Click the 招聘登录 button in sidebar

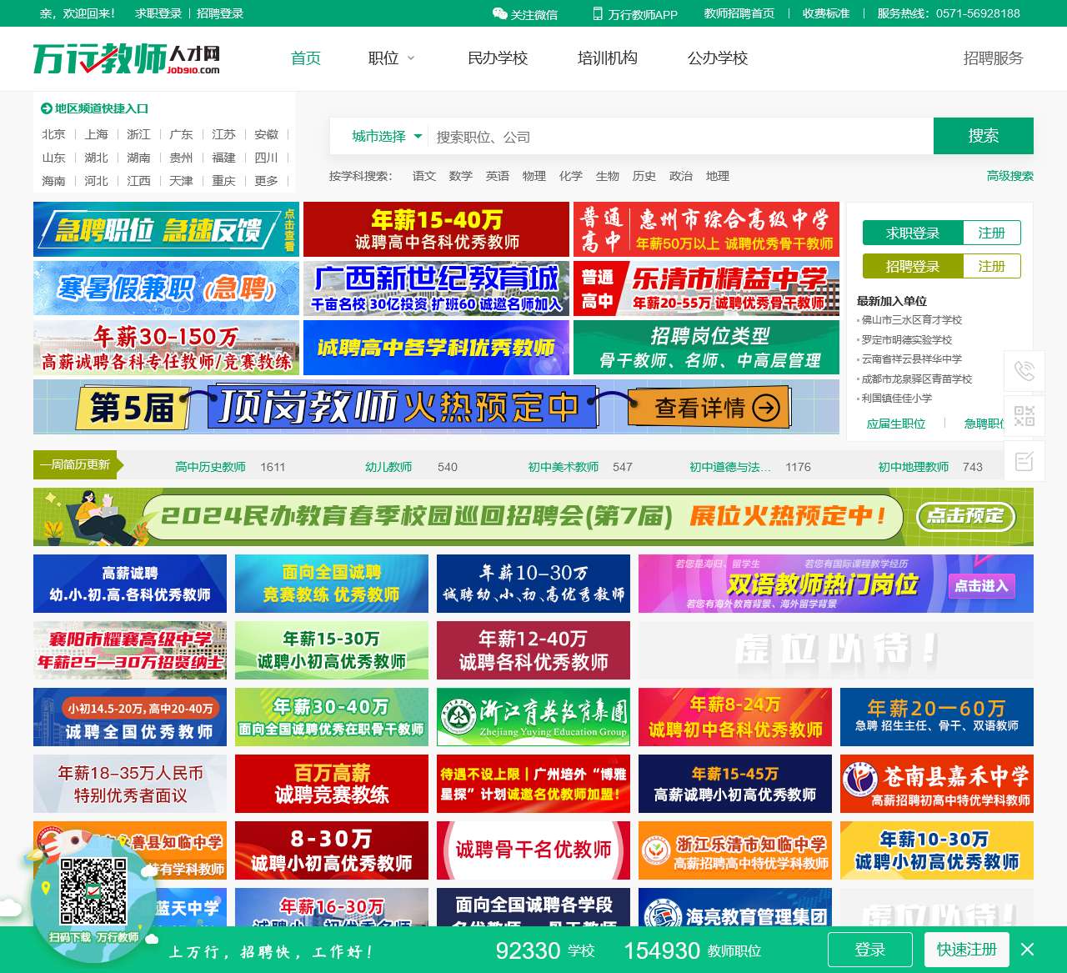913,267
